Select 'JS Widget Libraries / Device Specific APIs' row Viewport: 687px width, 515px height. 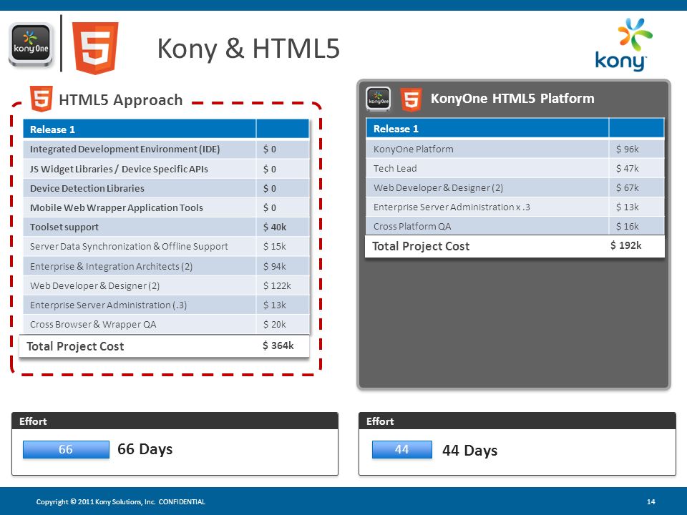166,169
